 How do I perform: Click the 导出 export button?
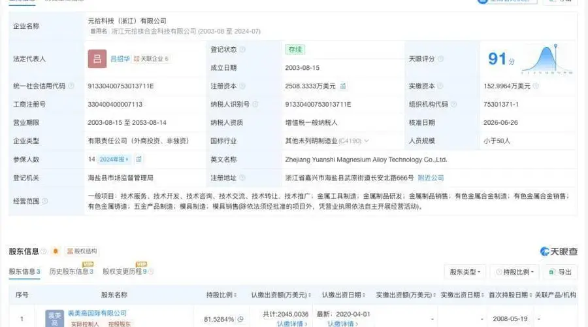[x=560, y=272]
